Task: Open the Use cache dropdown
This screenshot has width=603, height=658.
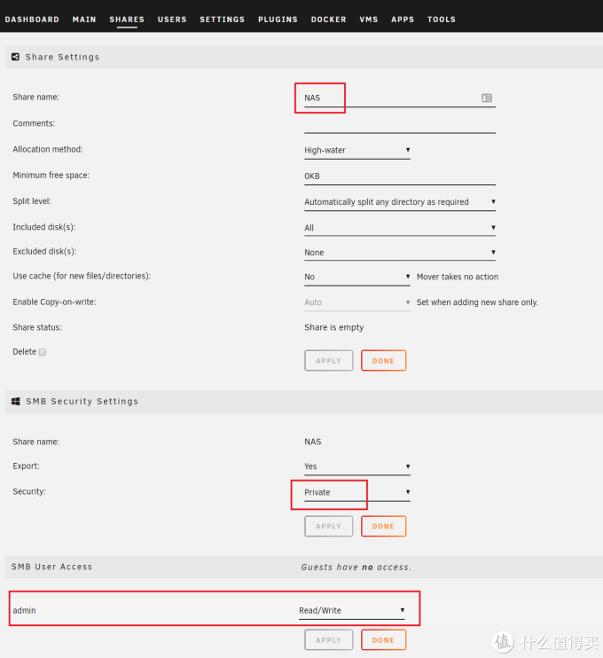Action: pos(357,277)
